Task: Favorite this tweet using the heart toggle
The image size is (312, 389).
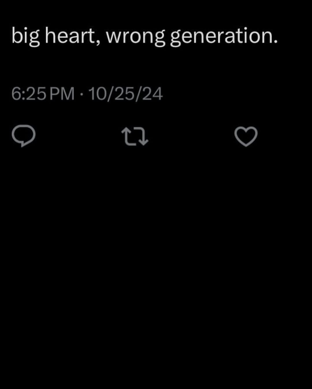Action: (x=246, y=137)
